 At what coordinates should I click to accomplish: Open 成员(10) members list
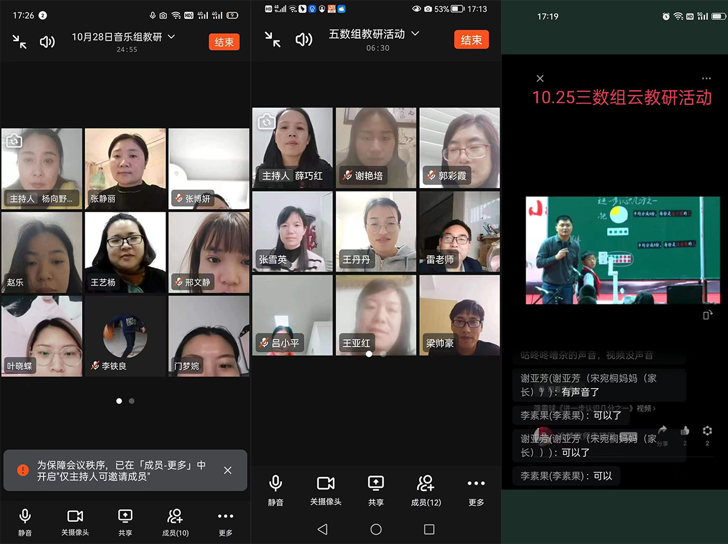click(x=175, y=521)
